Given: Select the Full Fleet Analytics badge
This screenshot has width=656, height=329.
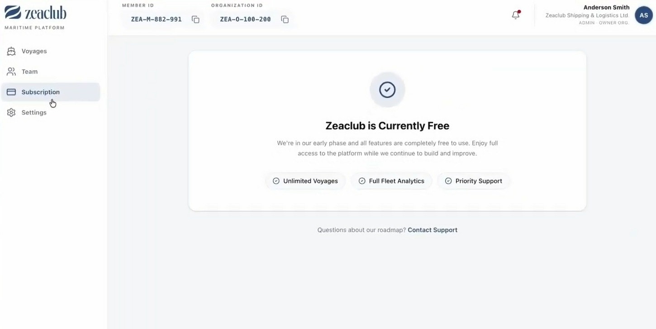Looking at the screenshot, I should (391, 181).
